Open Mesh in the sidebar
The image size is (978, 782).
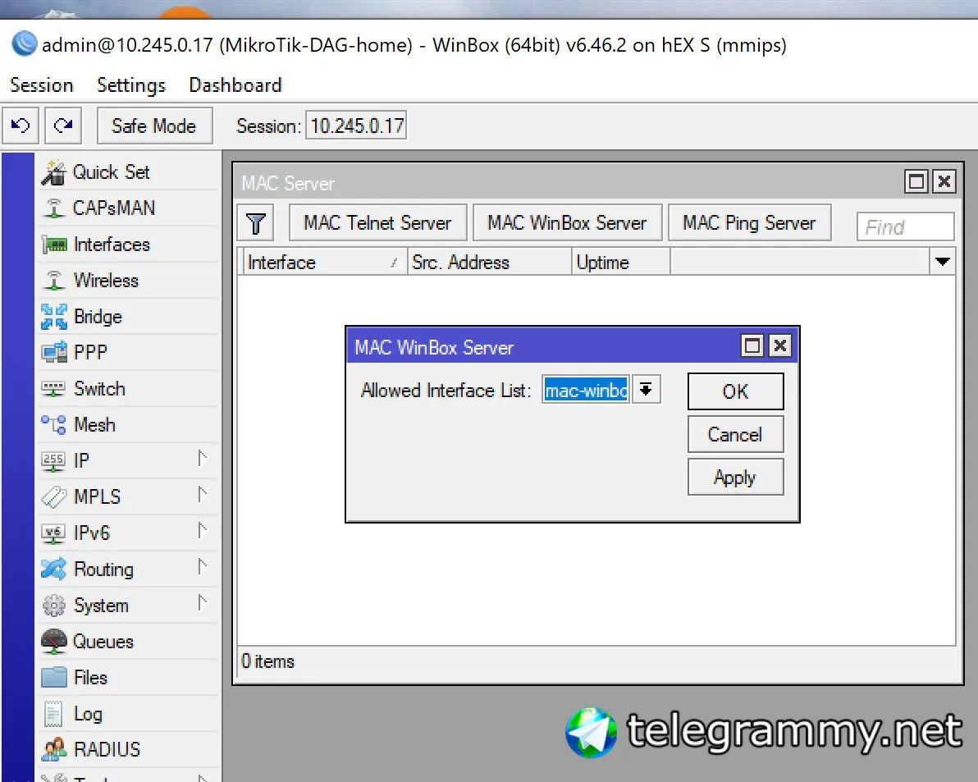tap(128, 425)
